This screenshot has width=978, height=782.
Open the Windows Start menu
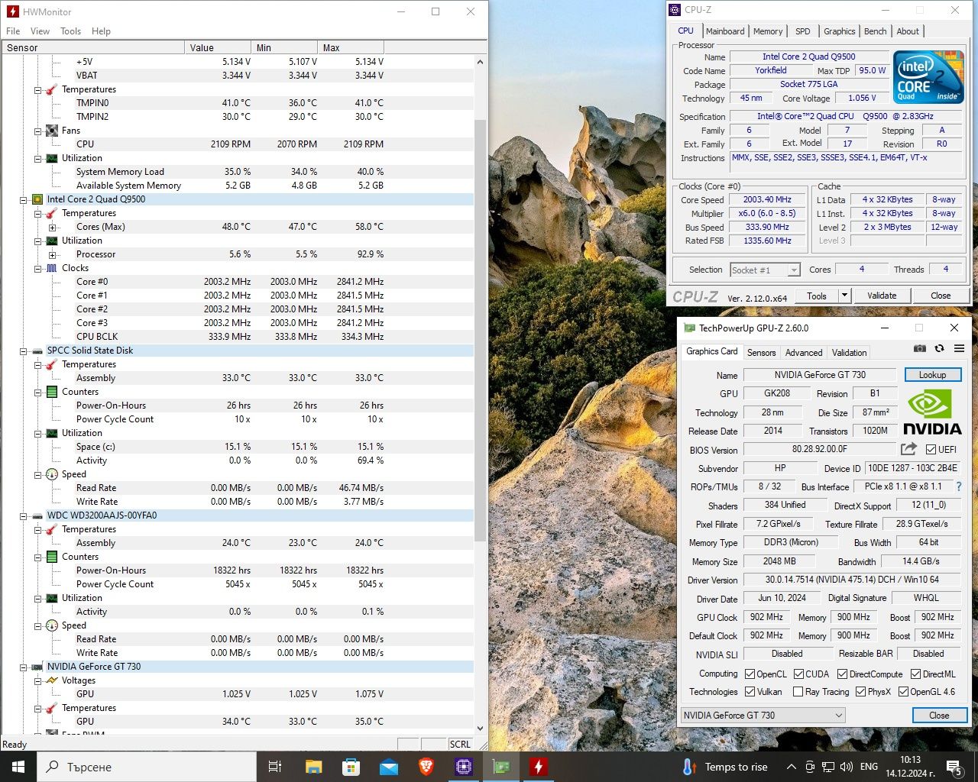click(18, 767)
